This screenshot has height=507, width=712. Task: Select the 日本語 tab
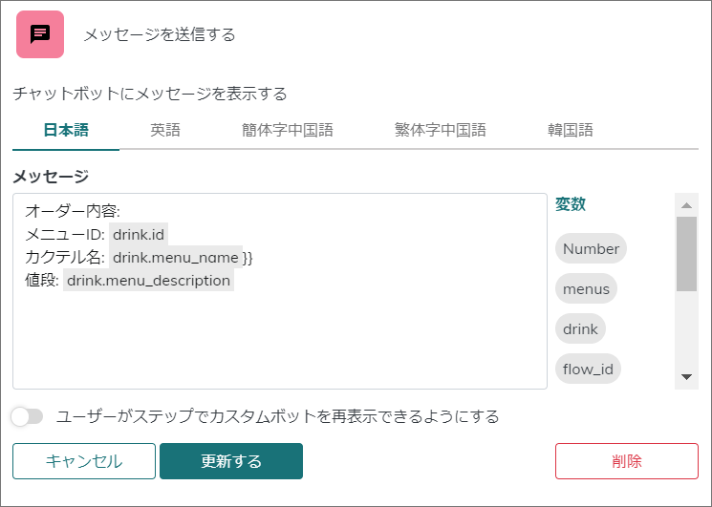pos(66,131)
